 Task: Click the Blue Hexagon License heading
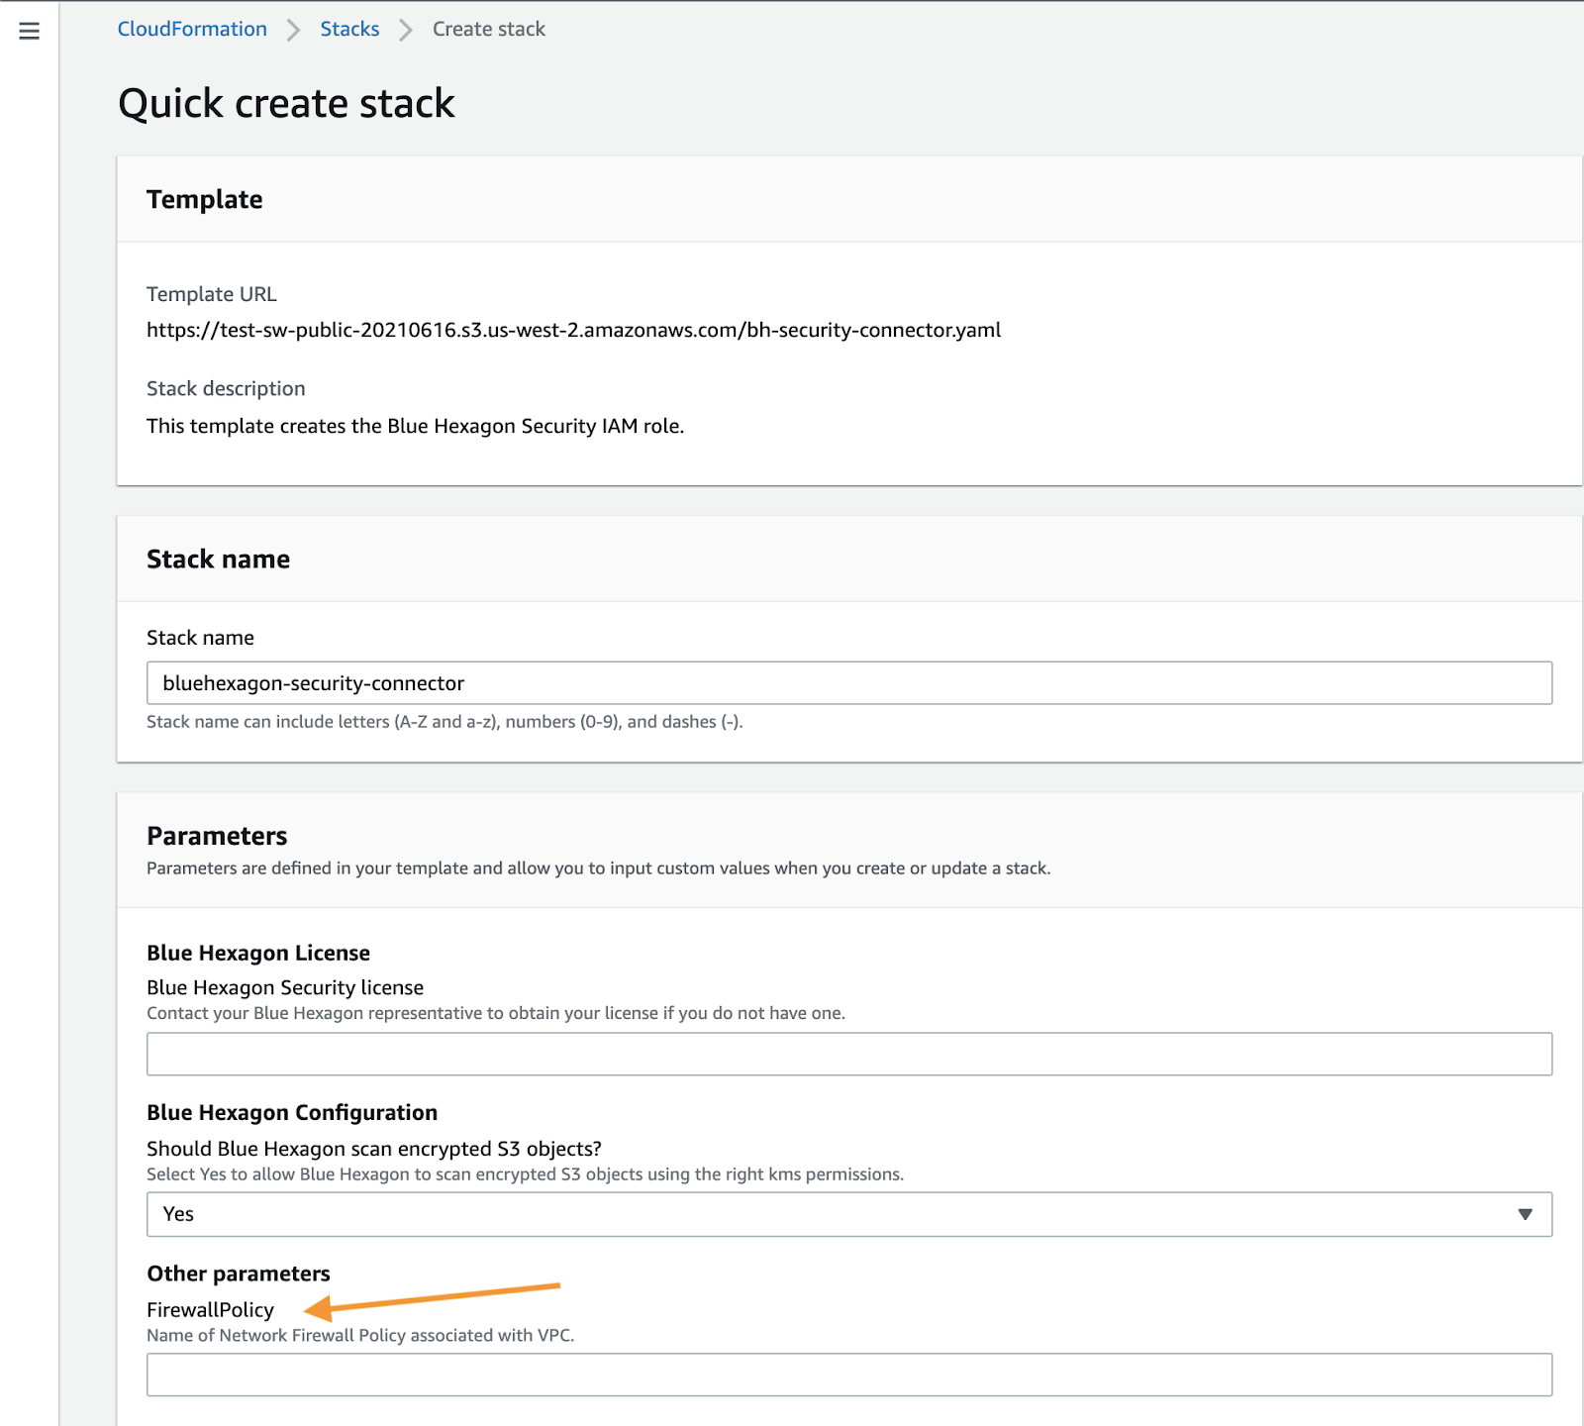pos(258,953)
